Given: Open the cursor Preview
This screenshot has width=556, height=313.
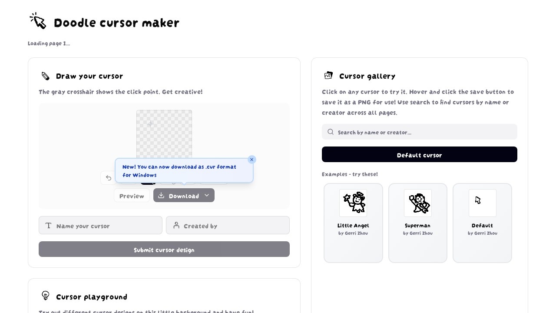Looking at the screenshot, I should click(x=132, y=196).
